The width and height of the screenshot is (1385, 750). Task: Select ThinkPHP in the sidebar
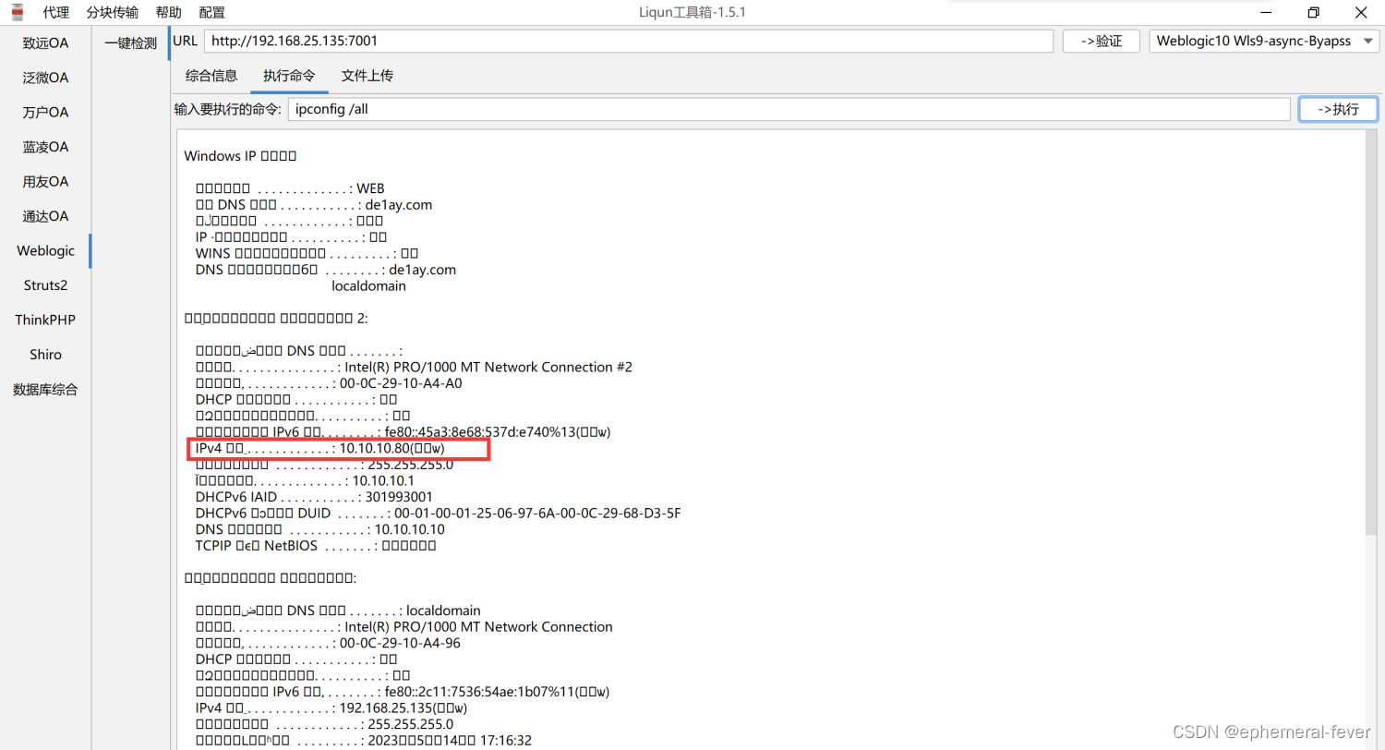pyautogui.click(x=45, y=321)
